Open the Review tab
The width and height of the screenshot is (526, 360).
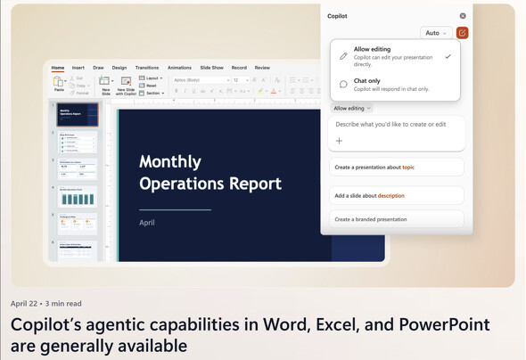[262, 68]
